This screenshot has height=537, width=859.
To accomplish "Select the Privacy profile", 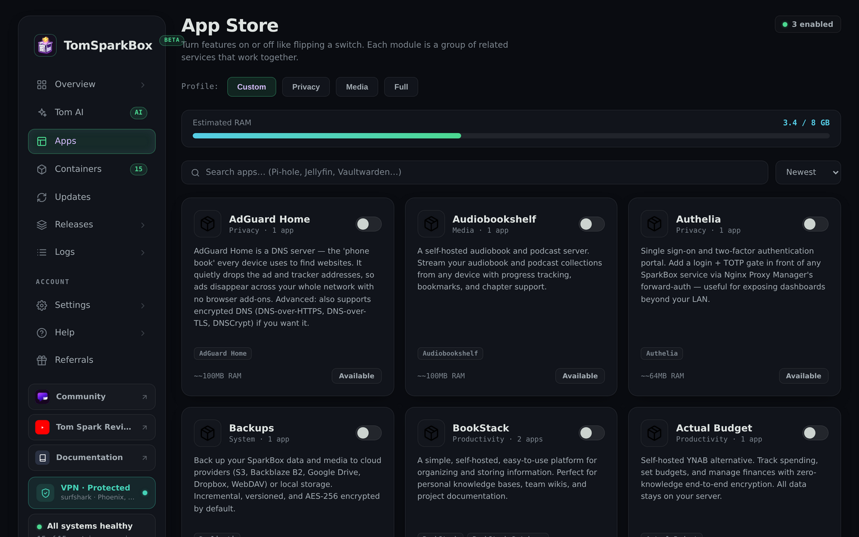I will 306,87.
